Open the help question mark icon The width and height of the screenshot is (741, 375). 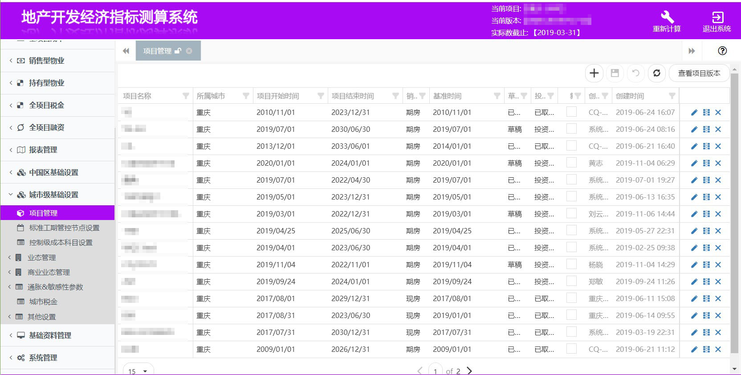click(x=722, y=51)
